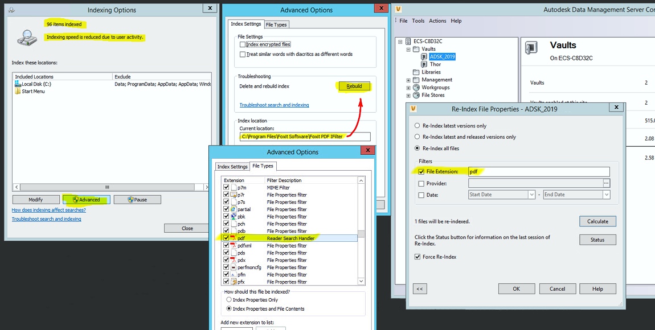Click the pdfxml file icon
Viewport: 655px width, 330px height.
(x=234, y=245)
